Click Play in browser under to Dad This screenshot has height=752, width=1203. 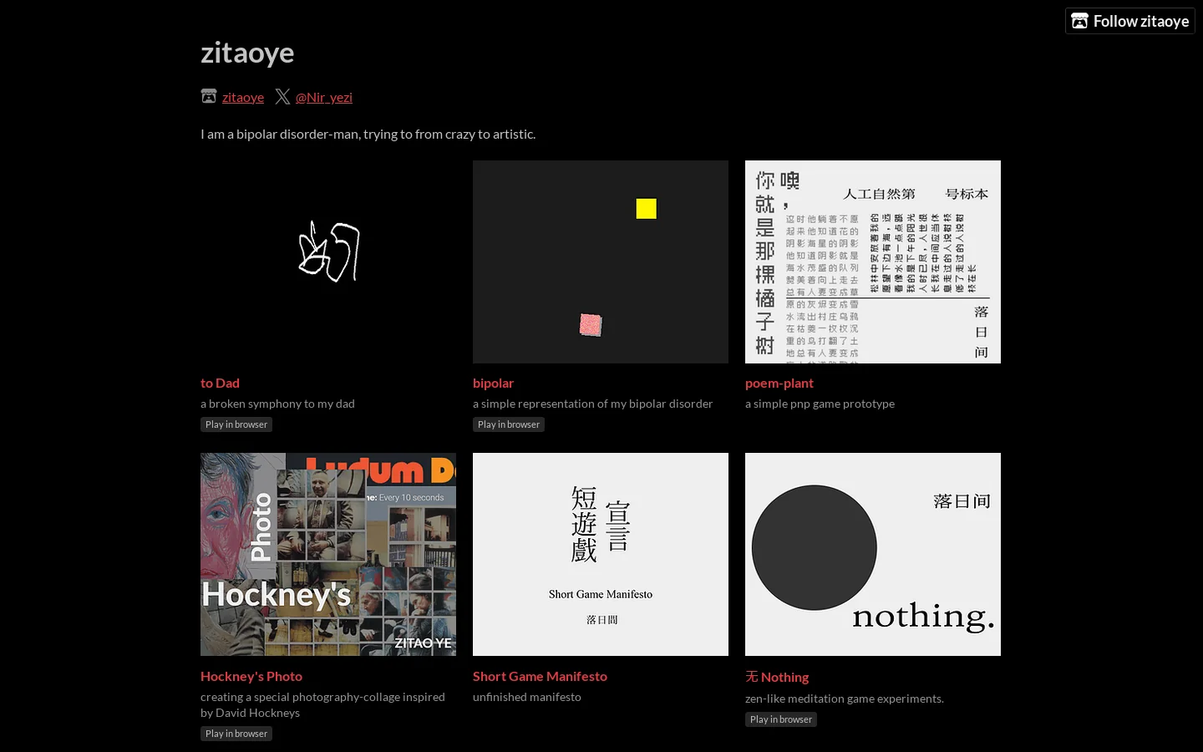pyautogui.click(x=236, y=424)
